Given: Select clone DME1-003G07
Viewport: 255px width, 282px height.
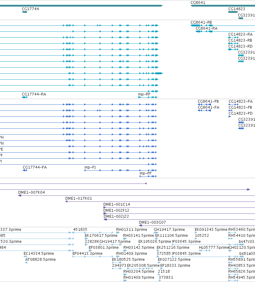Looking at the screenshot, I should point(153,222).
